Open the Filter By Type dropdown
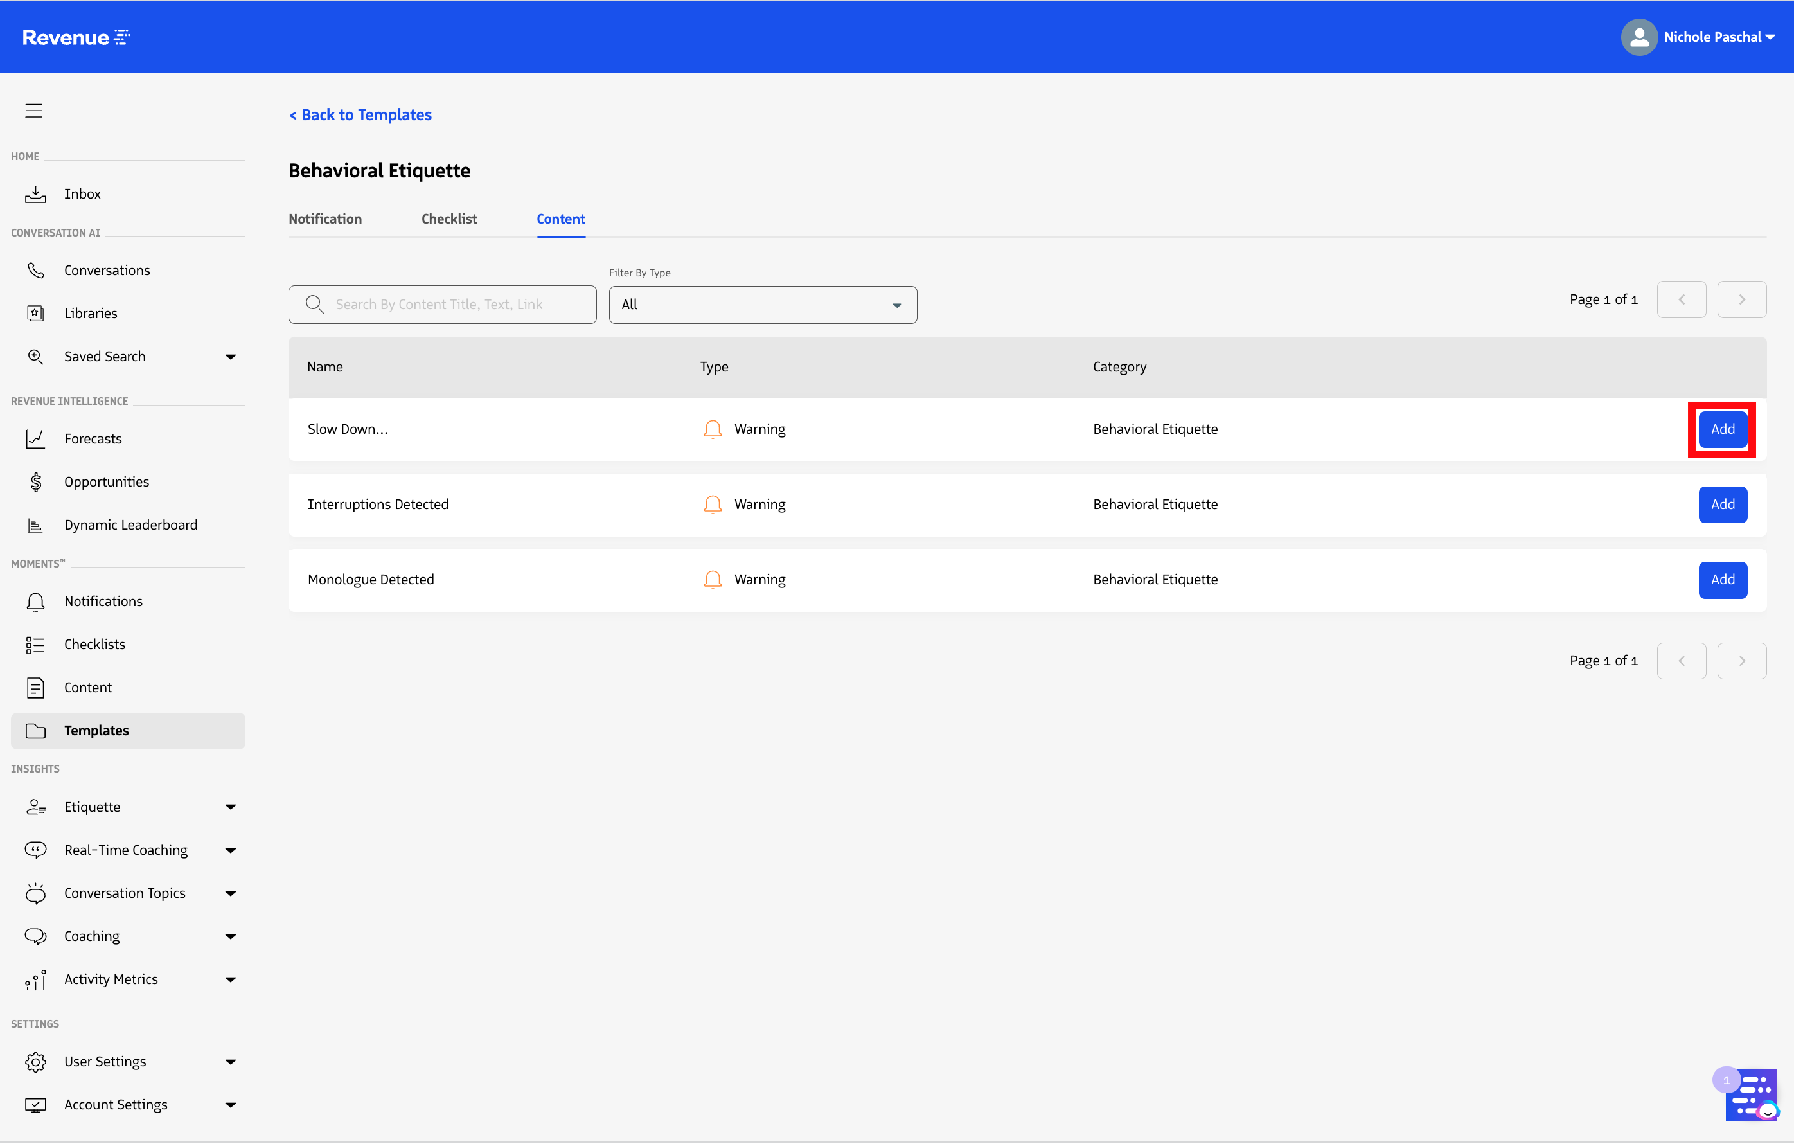 (763, 305)
